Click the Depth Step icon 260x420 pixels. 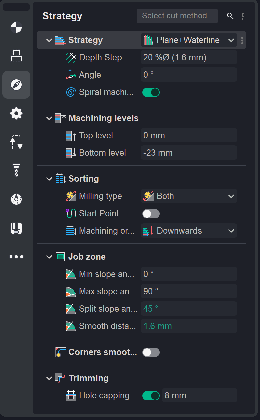click(x=71, y=57)
